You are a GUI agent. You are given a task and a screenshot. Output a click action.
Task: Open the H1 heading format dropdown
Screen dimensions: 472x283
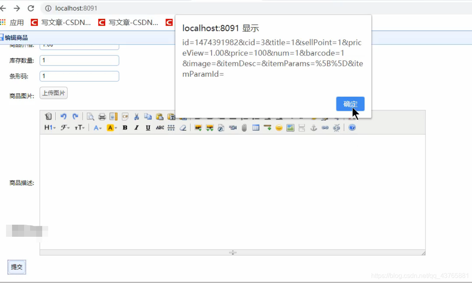click(x=50, y=128)
